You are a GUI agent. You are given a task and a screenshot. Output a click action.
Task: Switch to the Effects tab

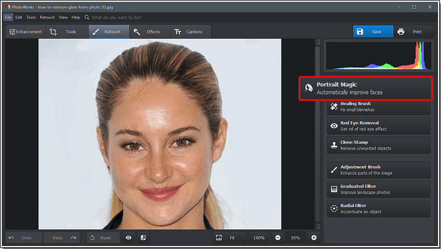tap(150, 32)
